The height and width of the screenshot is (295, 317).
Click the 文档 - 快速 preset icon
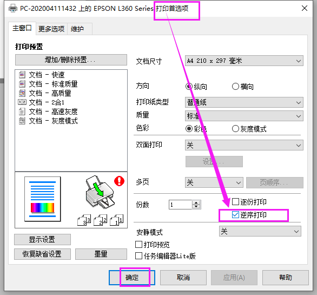[x=22, y=75]
